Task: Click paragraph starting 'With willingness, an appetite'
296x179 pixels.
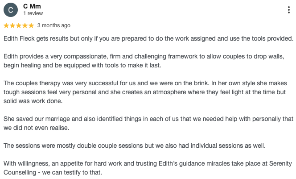Action: pos(147,168)
